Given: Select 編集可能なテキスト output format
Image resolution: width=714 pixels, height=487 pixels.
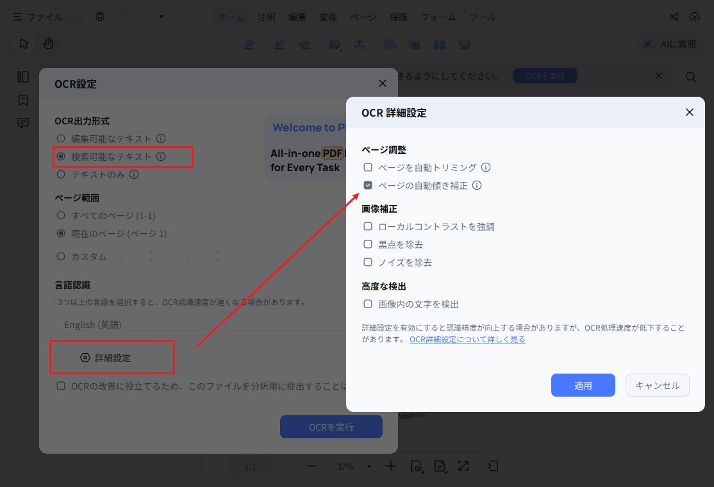Looking at the screenshot, I should click(x=60, y=138).
